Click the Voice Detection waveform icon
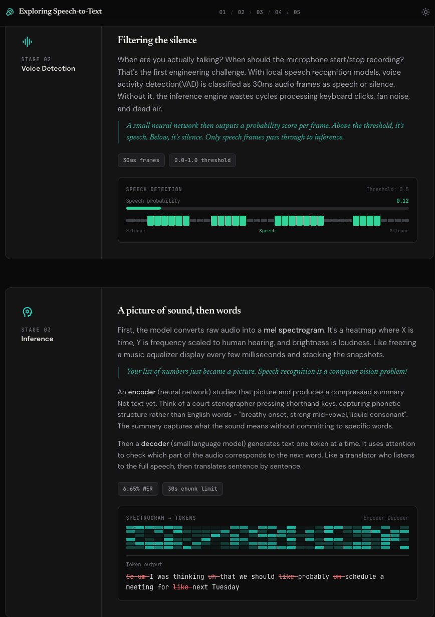 [28, 42]
